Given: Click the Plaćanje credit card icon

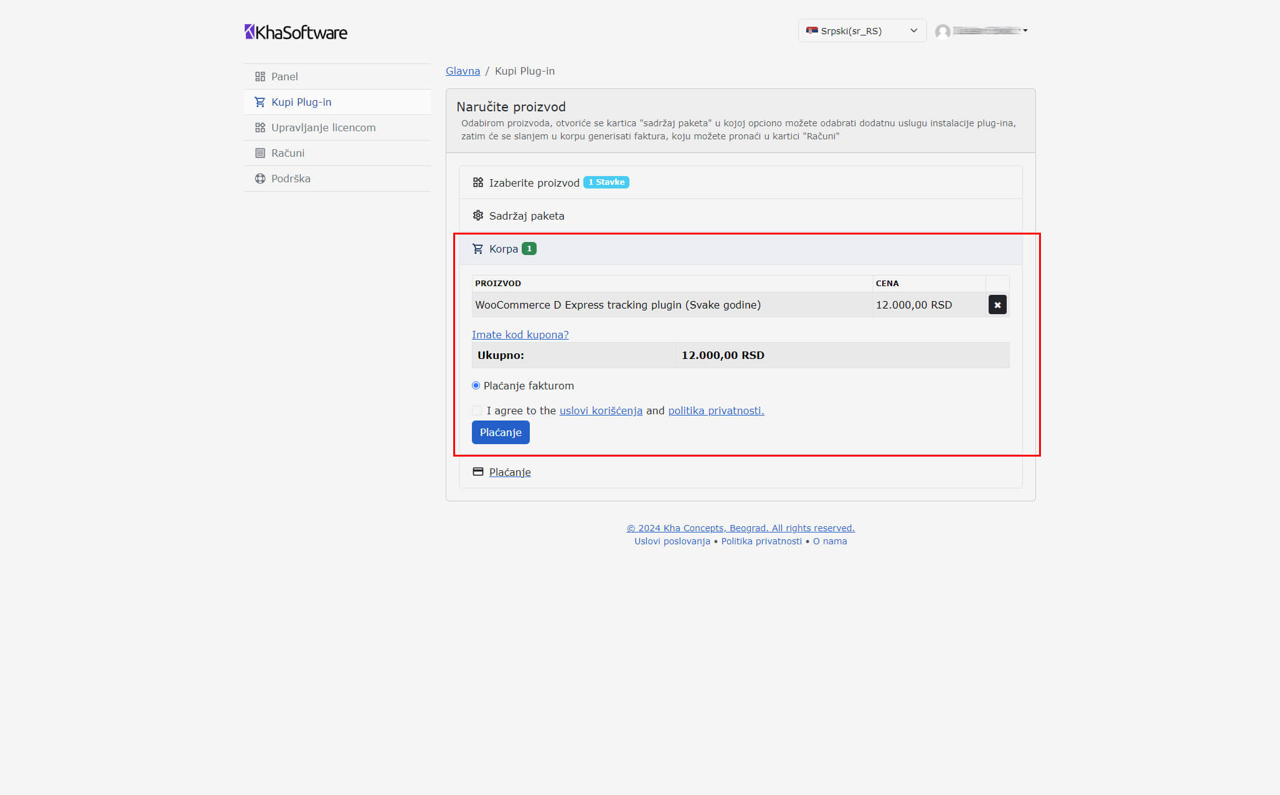Looking at the screenshot, I should pyautogui.click(x=478, y=472).
